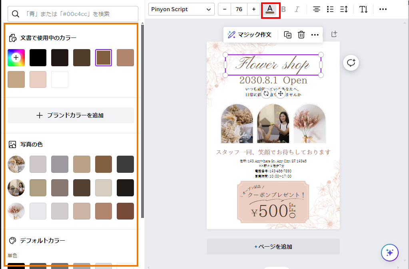Viewport: 409px width, 269px height.
Task: Switch to vertical text direction
Action: click(363, 9)
